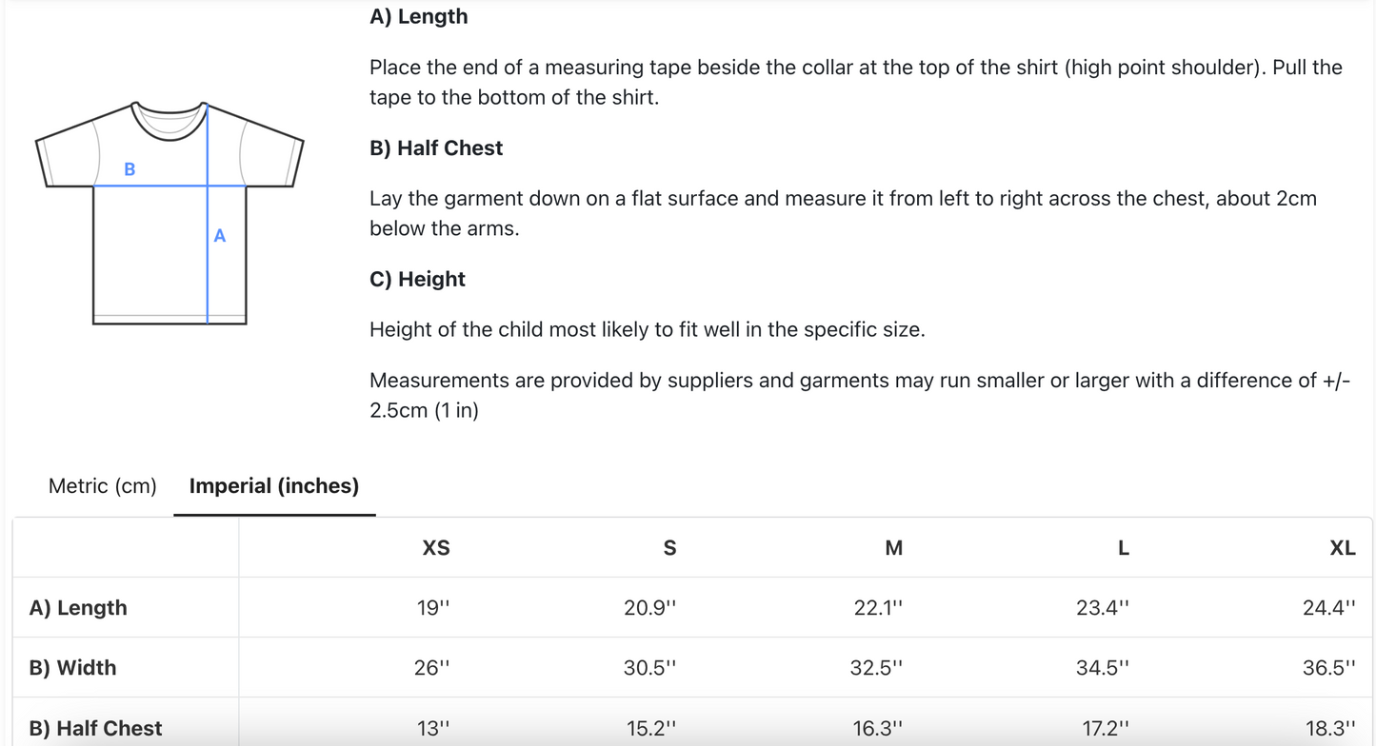This screenshot has width=1376, height=746.
Task: Click the blue letter A on the diagram
Action: click(220, 236)
